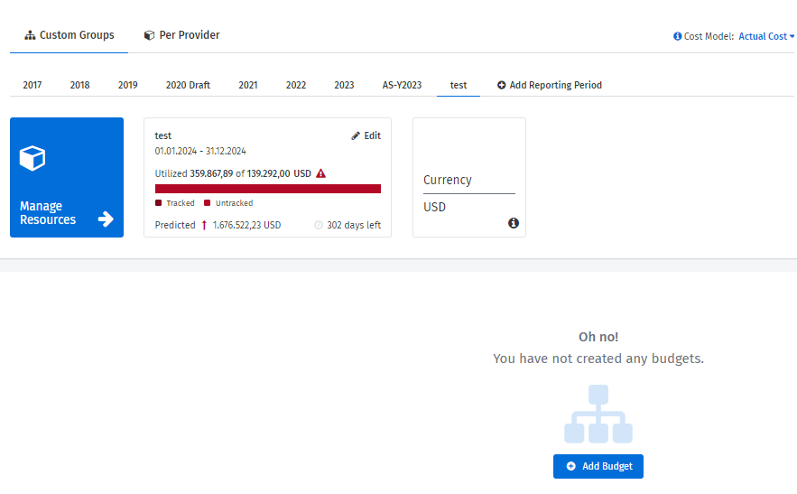The height and width of the screenshot is (494, 797).
Task: Open the Actual Cost model dropdown
Action: 766,36
